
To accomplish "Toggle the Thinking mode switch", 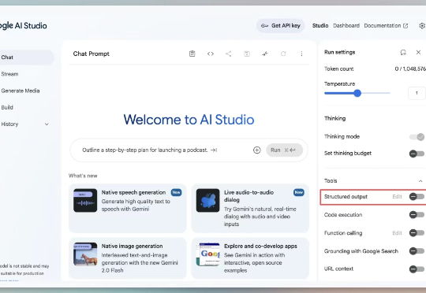I will click(x=417, y=137).
